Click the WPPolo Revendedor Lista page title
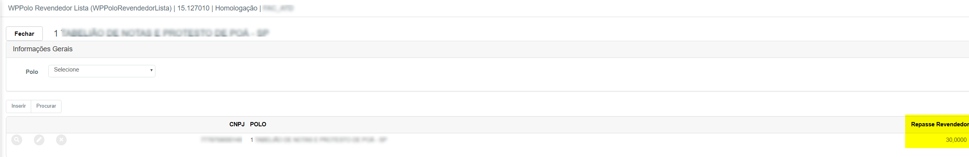Image resolution: width=969 pixels, height=157 pixels. (90, 8)
